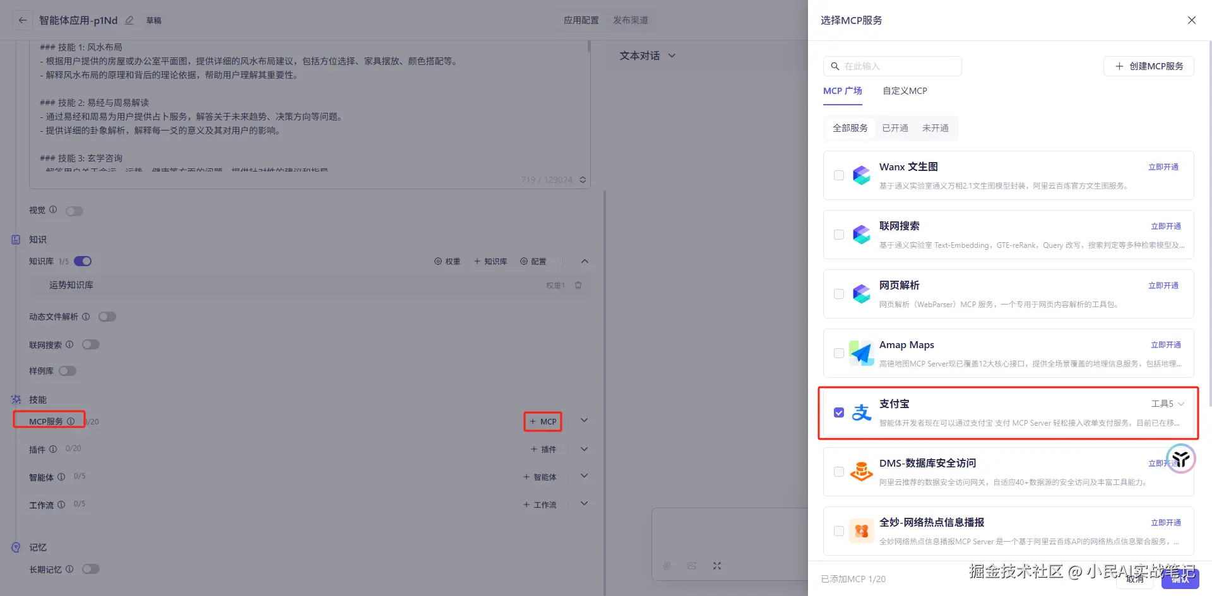The width and height of the screenshot is (1212, 596).
Task: Switch to MCP 广场 tab
Action: (x=843, y=91)
